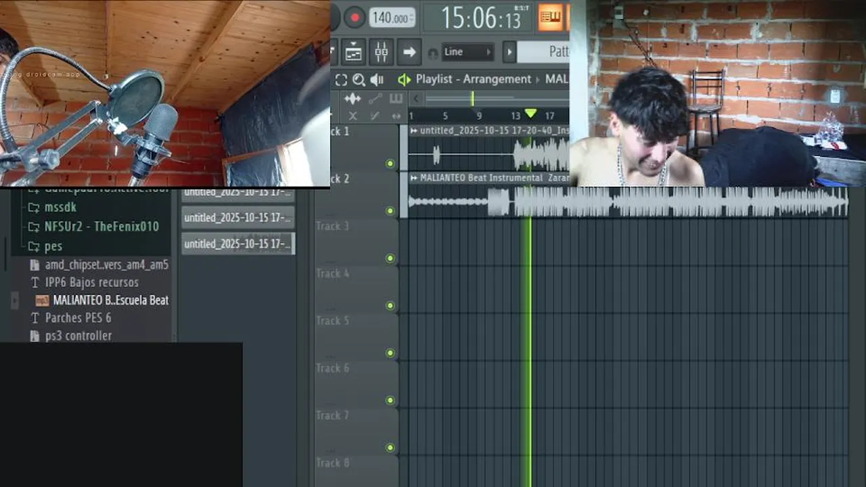
Task: Mute Track 3 with its green light
Action: pos(390,258)
